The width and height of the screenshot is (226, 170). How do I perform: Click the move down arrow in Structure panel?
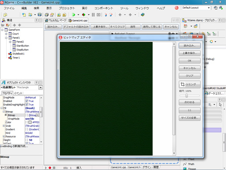(x=19, y=25)
